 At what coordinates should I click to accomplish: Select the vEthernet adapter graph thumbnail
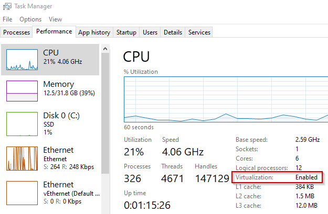point(22,193)
